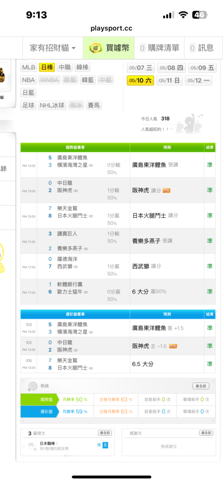Select the MLB league filter
This screenshot has width=223, height=483.
(29, 68)
